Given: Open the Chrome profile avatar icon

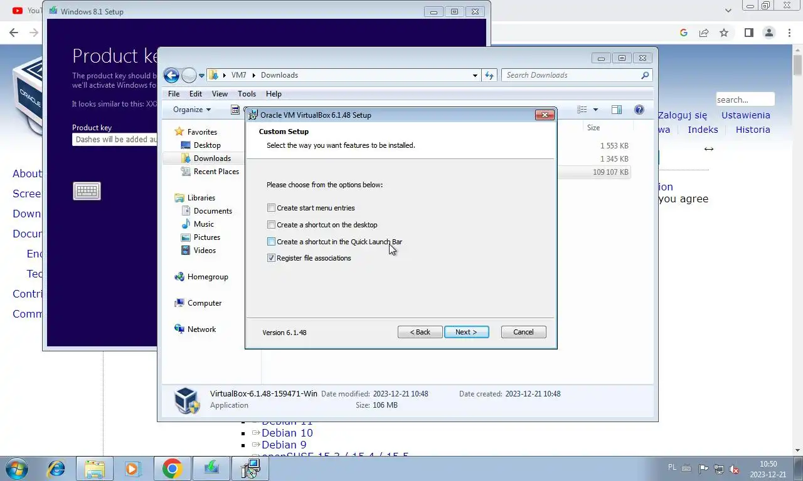Looking at the screenshot, I should pyautogui.click(x=769, y=33).
